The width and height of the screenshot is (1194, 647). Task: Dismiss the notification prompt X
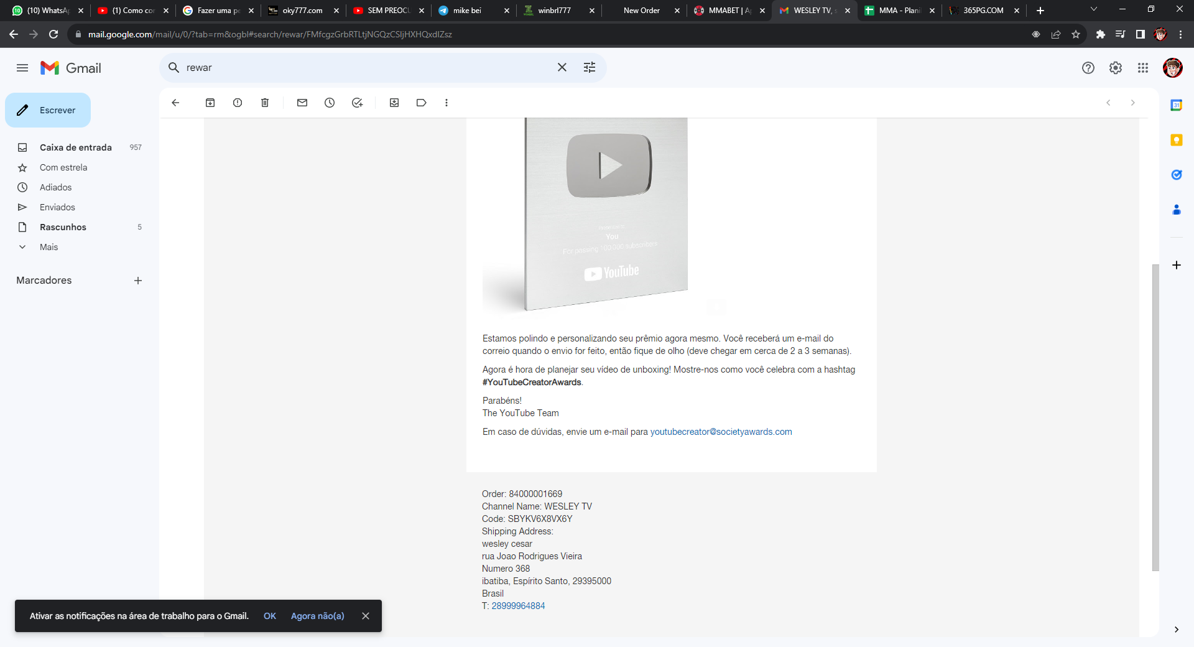[366, 616]
